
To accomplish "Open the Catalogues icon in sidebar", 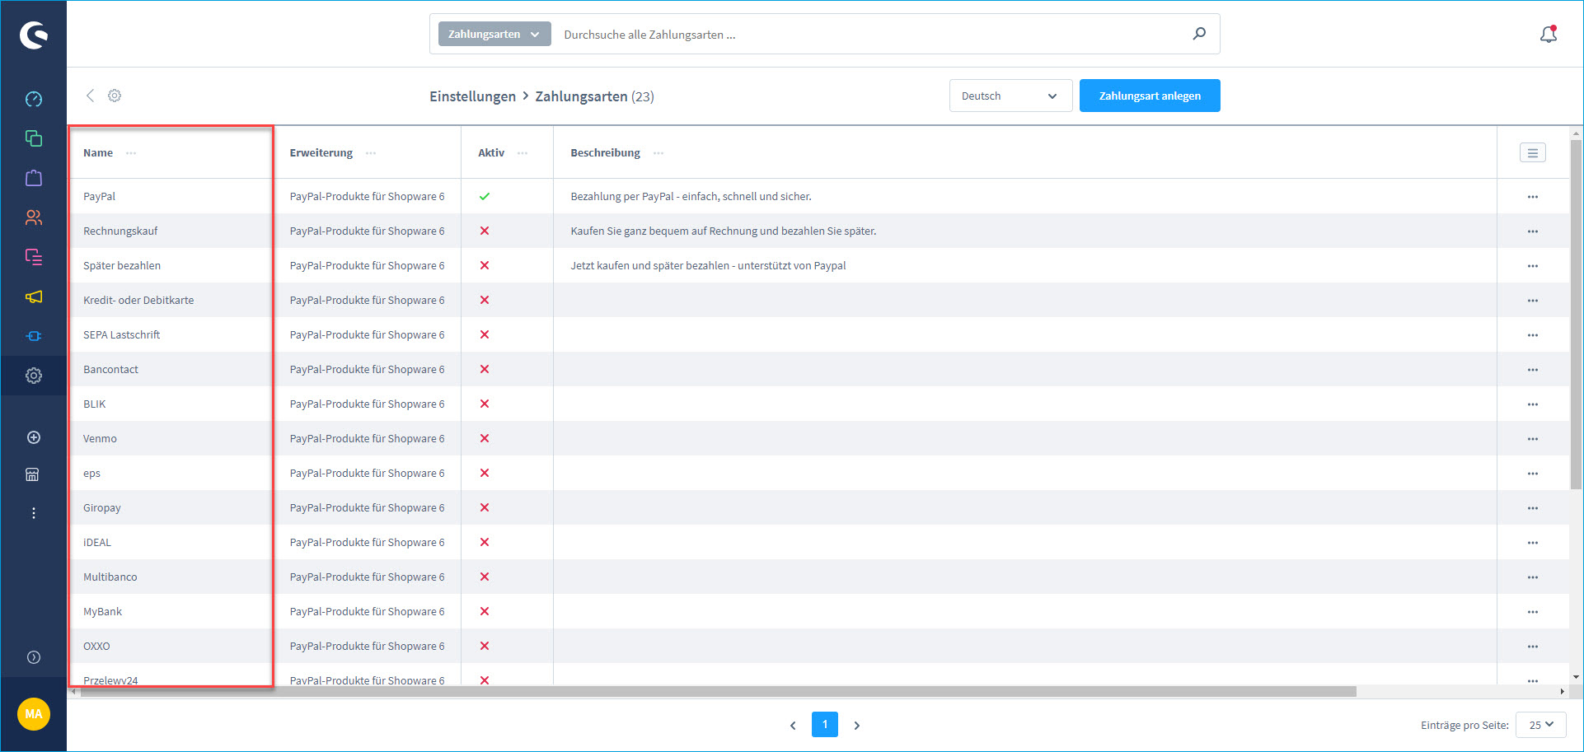I will click(34, 138).
